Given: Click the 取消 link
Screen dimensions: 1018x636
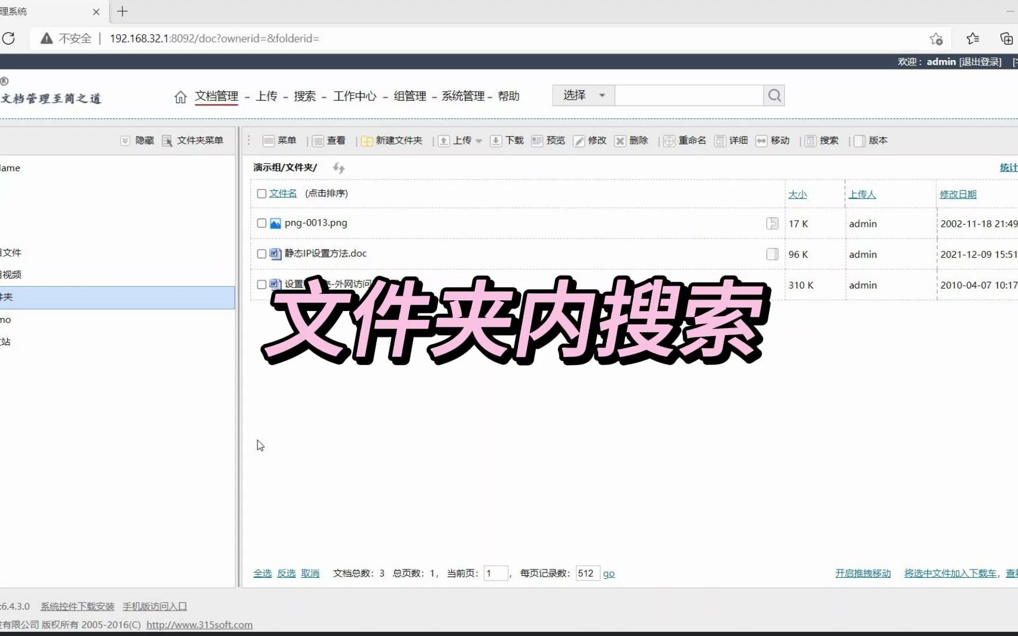Looking at the screenshot, I should 310,573.
